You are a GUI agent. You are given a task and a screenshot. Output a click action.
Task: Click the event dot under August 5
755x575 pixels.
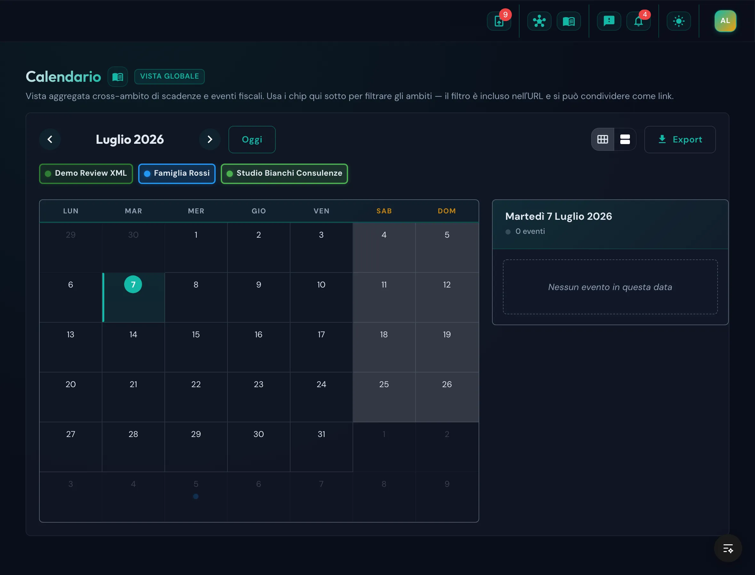pos(196,496)
